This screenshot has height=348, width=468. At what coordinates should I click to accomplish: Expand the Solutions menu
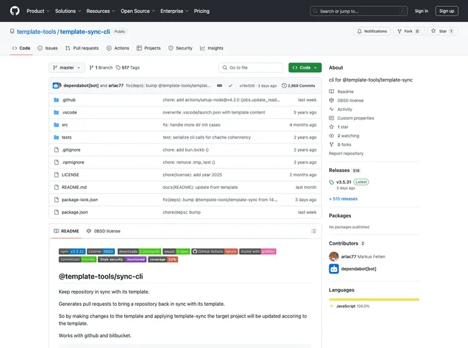[68, 11]
